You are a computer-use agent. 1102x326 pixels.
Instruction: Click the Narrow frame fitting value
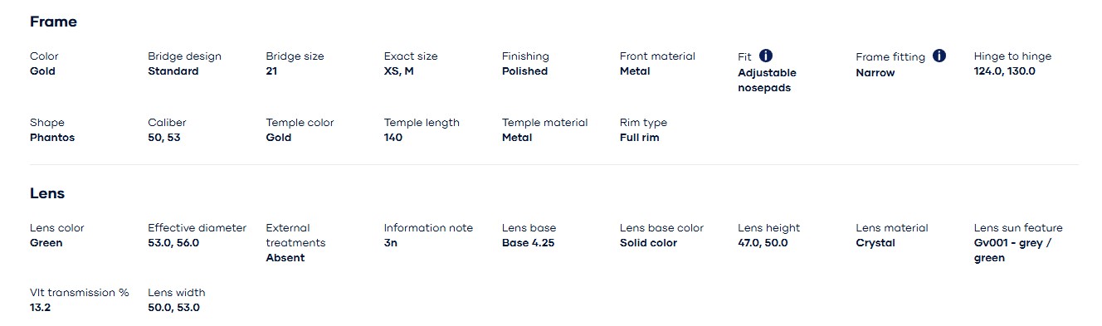click(875, 73)
